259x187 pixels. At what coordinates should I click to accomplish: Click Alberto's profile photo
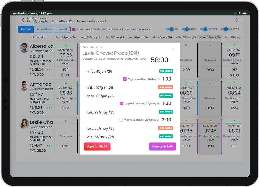(24, 48)
